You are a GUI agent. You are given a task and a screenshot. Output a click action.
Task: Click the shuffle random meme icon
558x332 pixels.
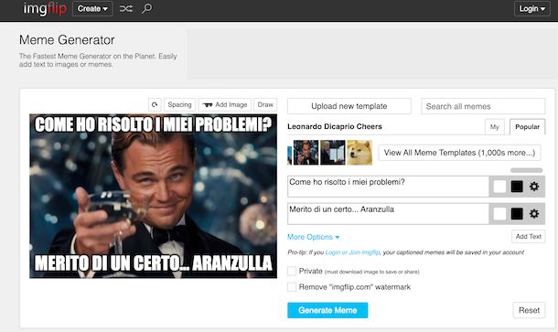[126, 8]
